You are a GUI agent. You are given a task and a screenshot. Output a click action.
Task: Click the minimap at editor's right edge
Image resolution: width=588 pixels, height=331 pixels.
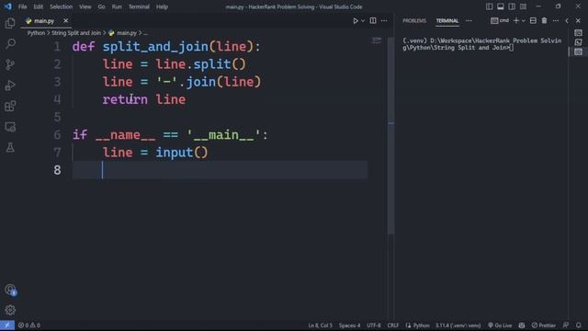(376, 40)
